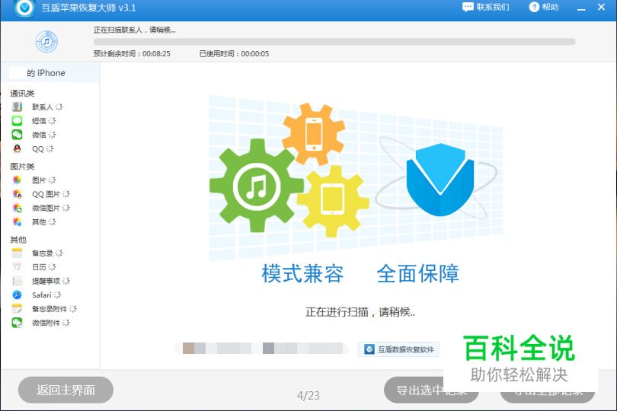This screenshot has width=617, height=411.
Task: Click the 联系我们 chat bubble icon
Action: tap(468, 7)
